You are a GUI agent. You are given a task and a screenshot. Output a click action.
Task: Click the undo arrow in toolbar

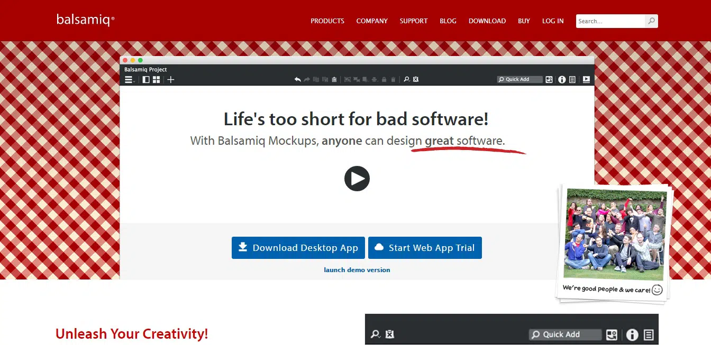pos(298,80)
